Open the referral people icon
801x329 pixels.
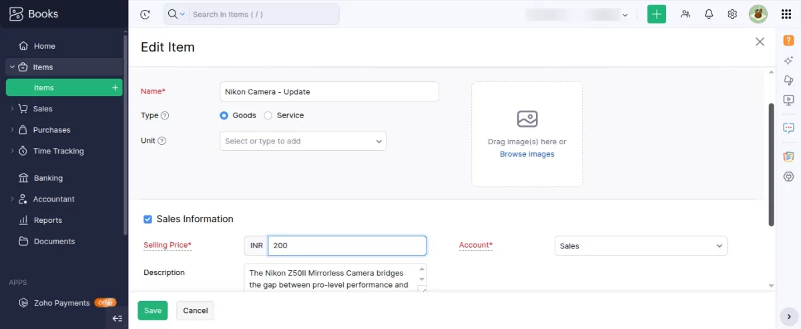tap(686, 14)
